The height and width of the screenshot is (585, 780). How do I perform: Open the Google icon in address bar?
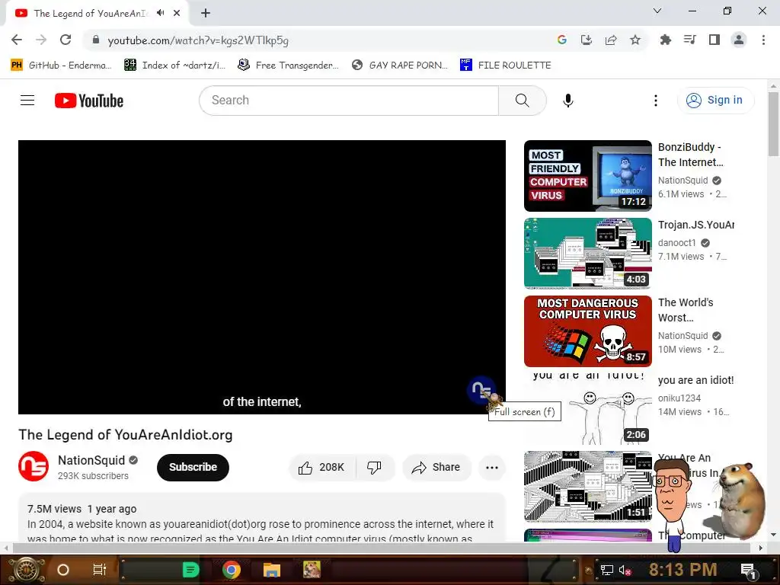pos(562,40)
